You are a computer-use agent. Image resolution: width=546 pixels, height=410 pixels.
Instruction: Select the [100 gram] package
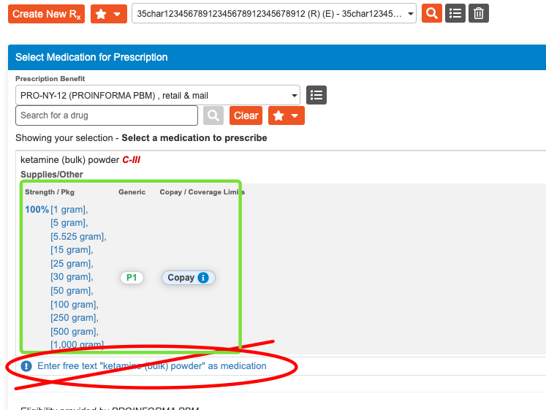click(x=75, y=305)
